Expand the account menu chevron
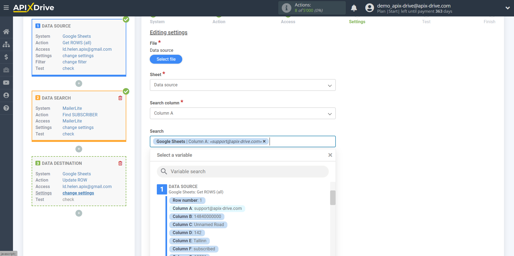Image resolution: width=514 pixels, height=256 pixels. (508, 8)
